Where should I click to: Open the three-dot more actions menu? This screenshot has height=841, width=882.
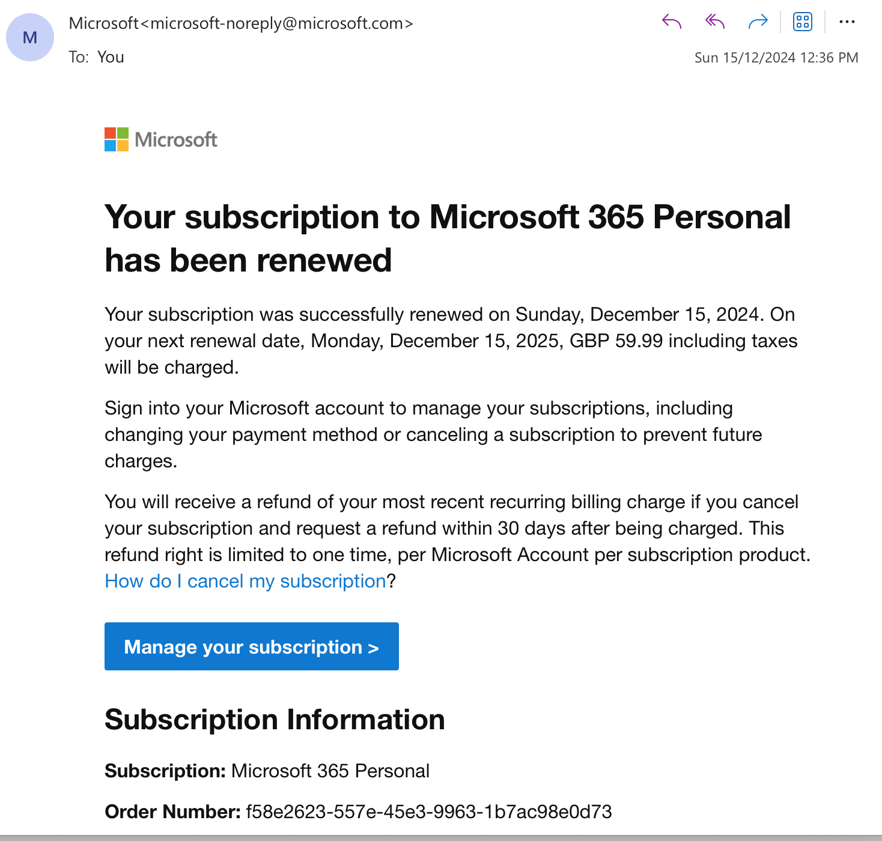point(847,22)
